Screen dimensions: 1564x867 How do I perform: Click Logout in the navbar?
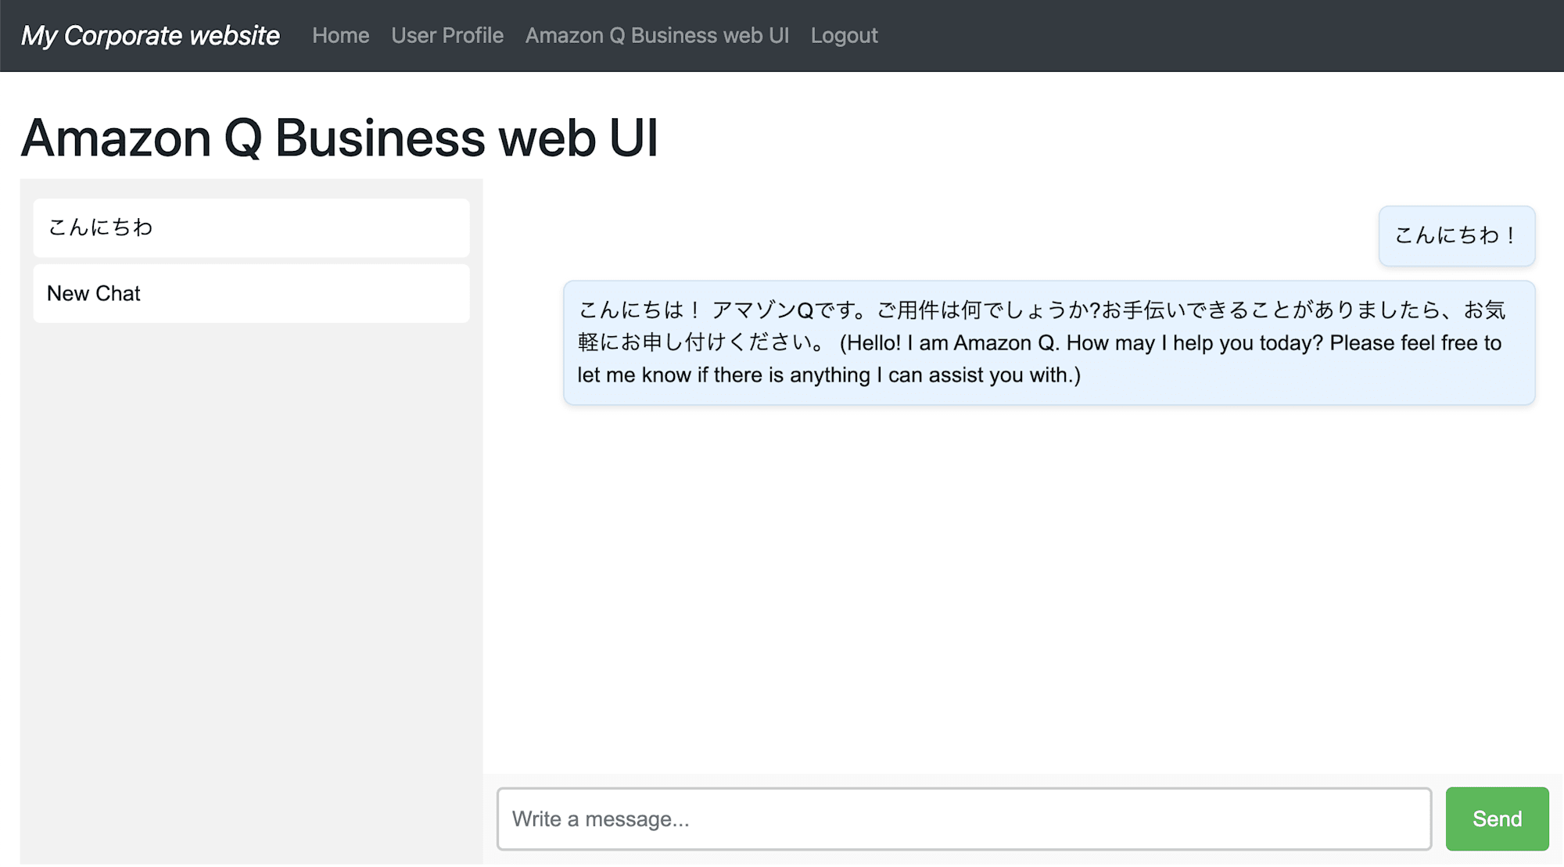click(x=844, y=36)
